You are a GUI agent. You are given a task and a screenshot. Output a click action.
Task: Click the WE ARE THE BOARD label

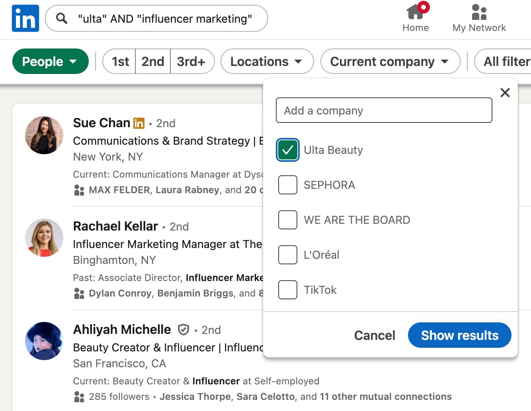point(357,220)
